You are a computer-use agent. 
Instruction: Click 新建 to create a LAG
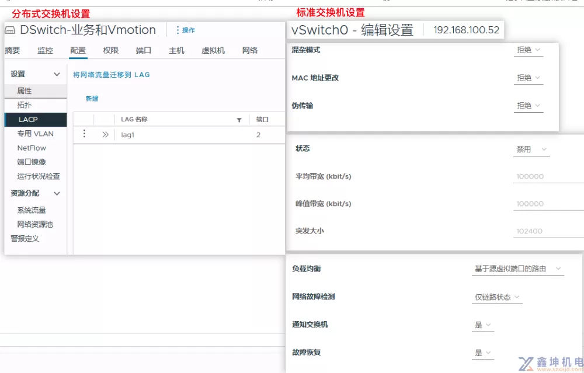click(x=92, y=98)
